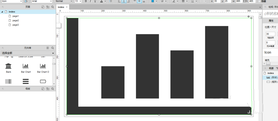
Task: Choose the battery outline icon widget
Action: [43, 81]
